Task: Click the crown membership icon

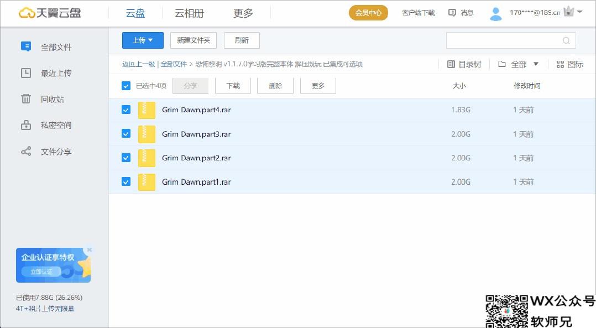Action: click(x=568, y=12)
